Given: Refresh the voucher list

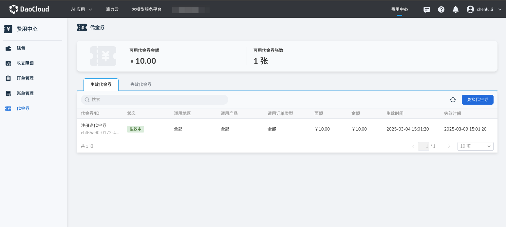Looking at the screenshot, I should pyautogui.click(x=453, y=100).
